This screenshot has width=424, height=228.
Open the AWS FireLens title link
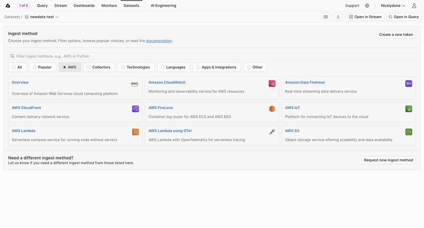tap(161, 108)
